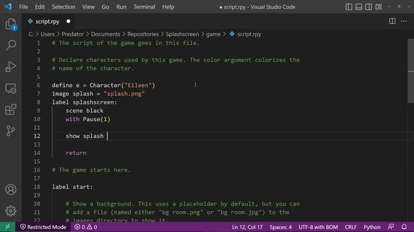This screenshot has height=232, width=414.
Task: Expand the Predator breadcrumb
Action: coord(72,34)
